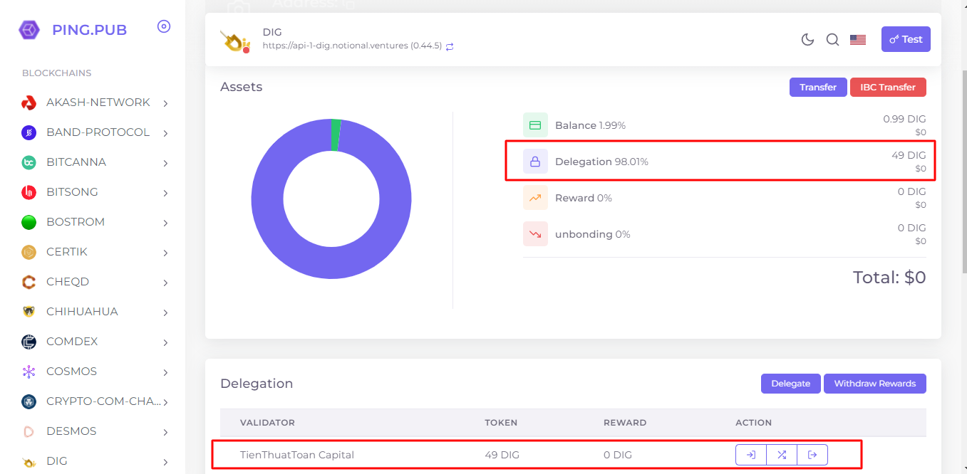Viewport: 967px width, 474px height.
Task: Click the IBC Transfer button
Action: (887, 87)
